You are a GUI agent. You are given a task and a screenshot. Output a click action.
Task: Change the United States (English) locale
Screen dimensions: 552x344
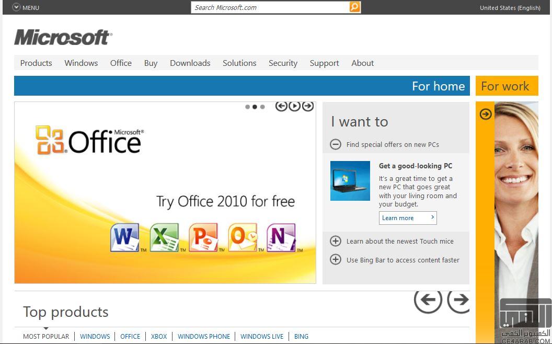click(510, 8)
